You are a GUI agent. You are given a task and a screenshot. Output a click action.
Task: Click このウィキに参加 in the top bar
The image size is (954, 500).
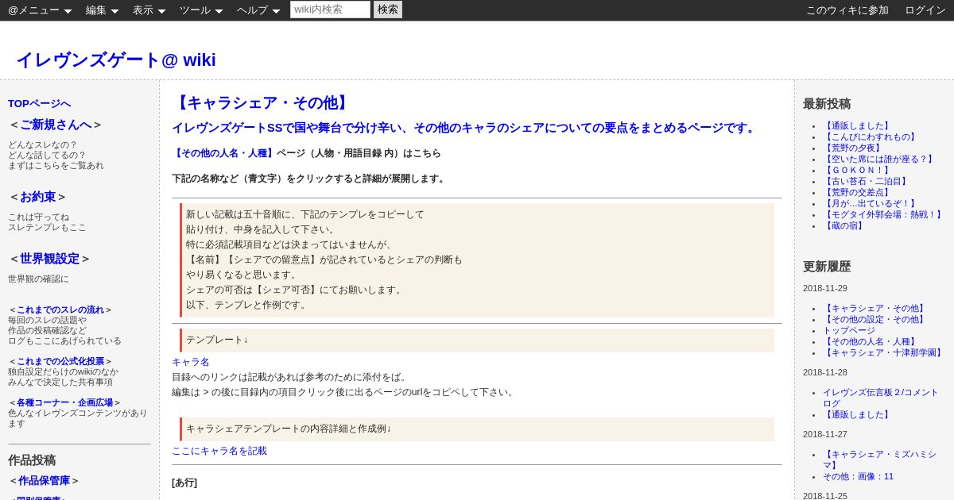point(847,10)
